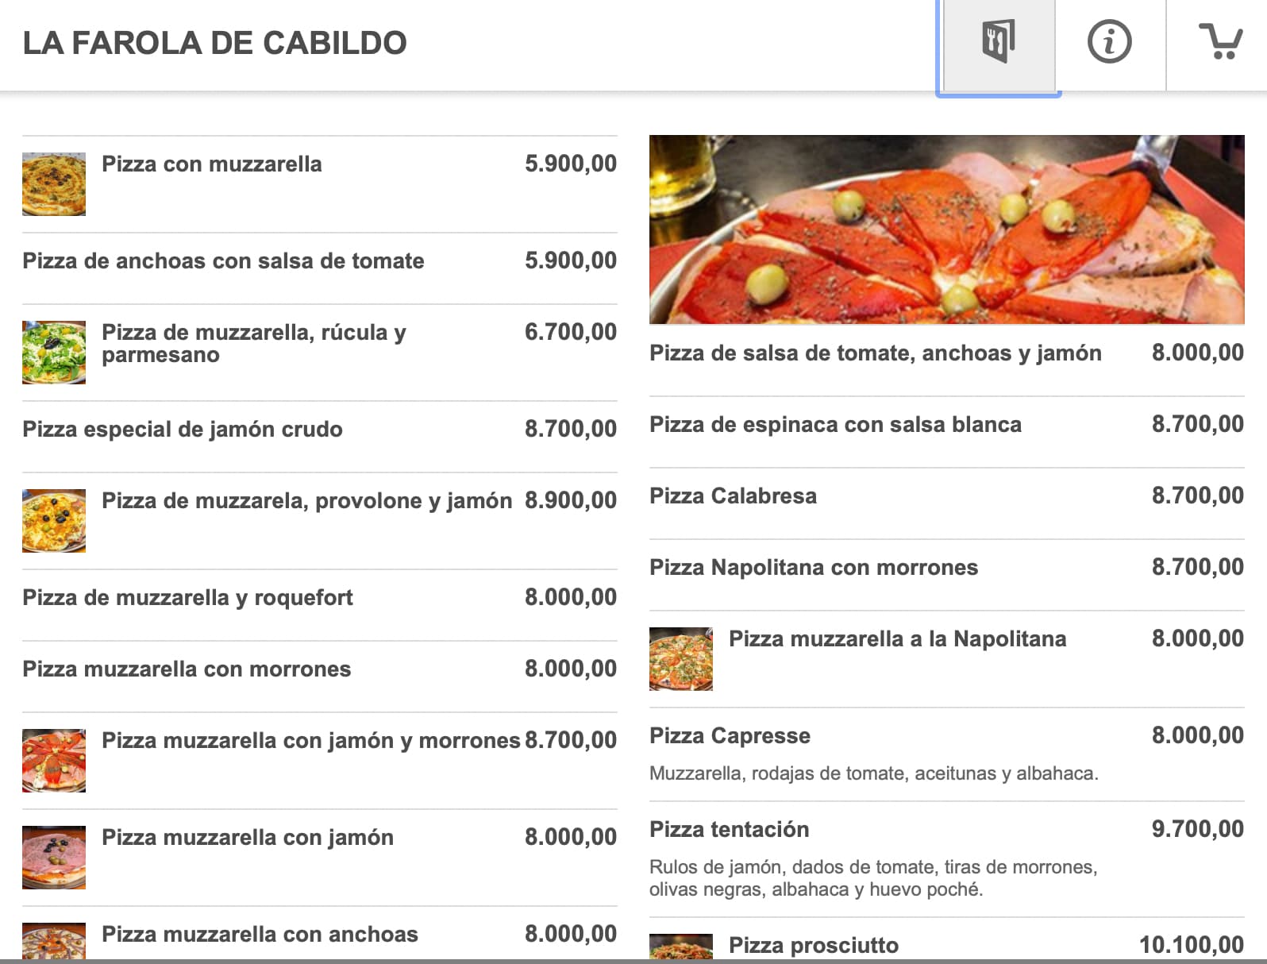Click the 8.000,00 price of Pizza Capresse
The image size is (1267, 964).
[x=1197, y=735]
